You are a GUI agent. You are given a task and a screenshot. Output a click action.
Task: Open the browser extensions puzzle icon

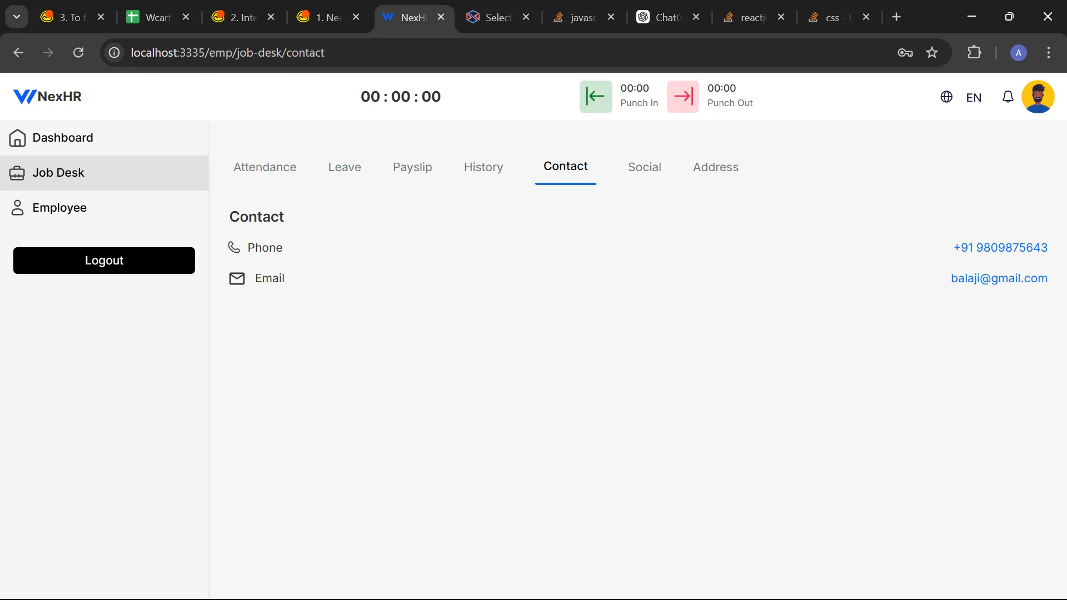[x=974, y=53]
